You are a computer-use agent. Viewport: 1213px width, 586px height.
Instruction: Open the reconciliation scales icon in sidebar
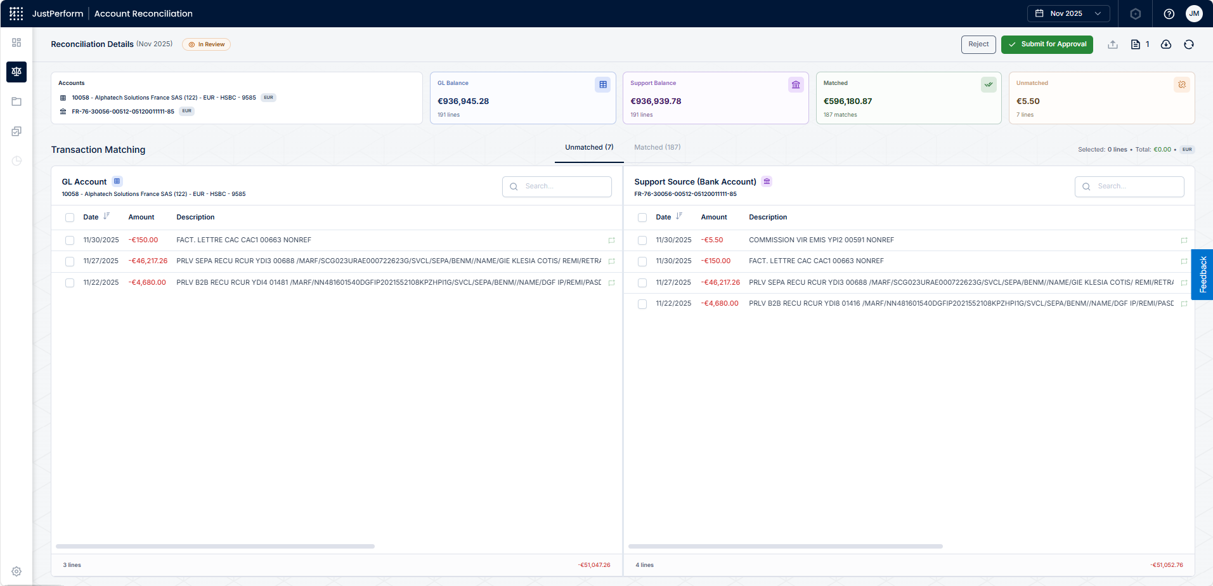tap(16, 72)
